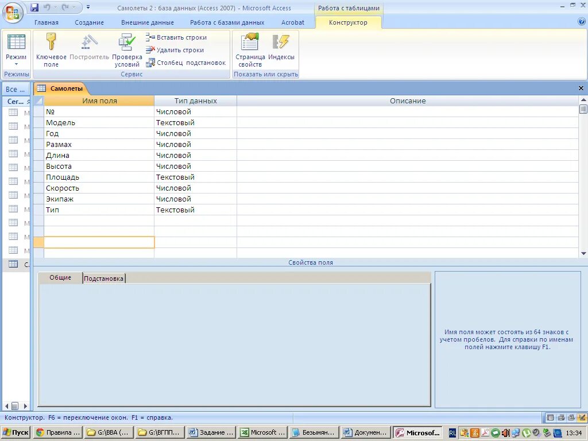
Task: Switch to the Подстановка properties tab
Action: pyautogui.click(x=103, y=278)
